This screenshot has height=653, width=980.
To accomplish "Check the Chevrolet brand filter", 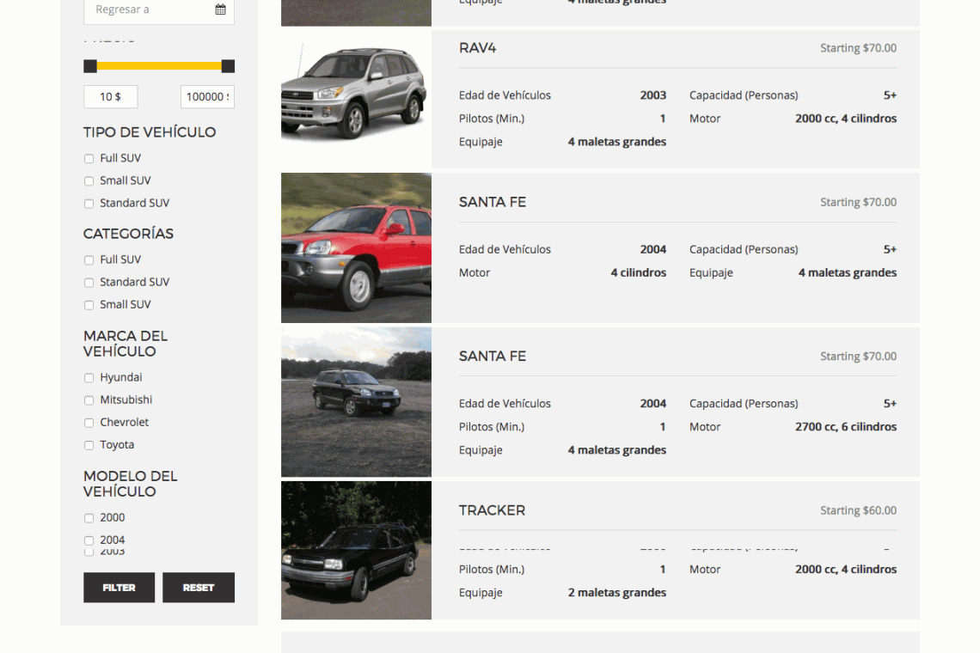I will point(89,423).
